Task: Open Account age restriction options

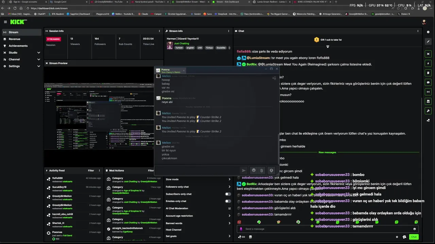Action: (198, 216)
